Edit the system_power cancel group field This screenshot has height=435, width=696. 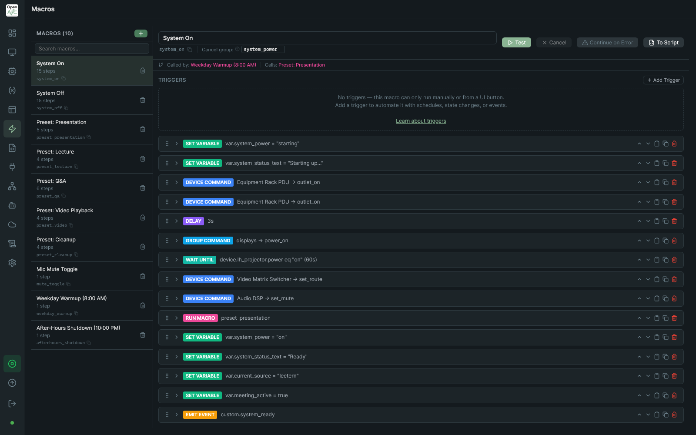pos(263,49)
